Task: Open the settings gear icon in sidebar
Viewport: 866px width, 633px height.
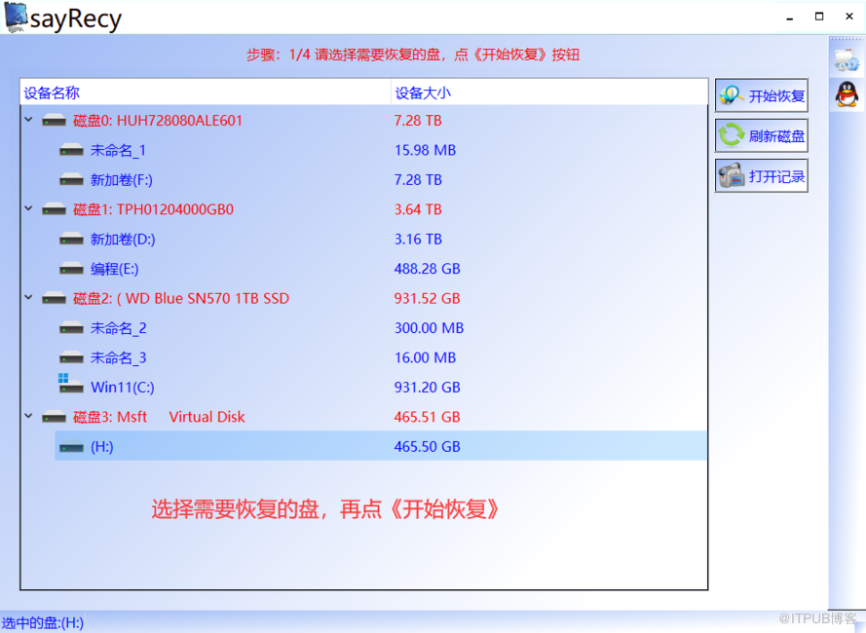Action: pos(847,59)
